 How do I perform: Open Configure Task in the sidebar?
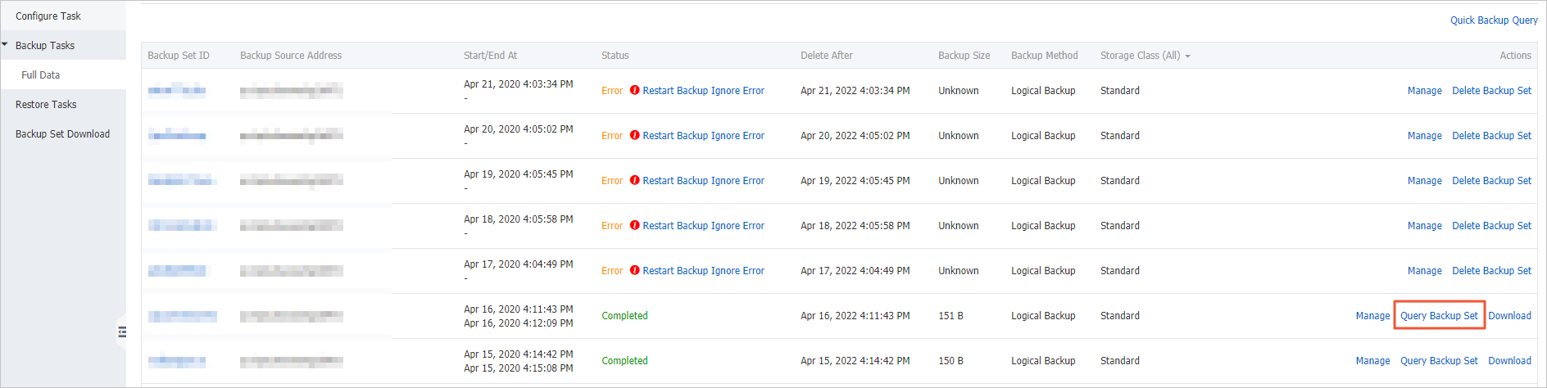(x=48, y=16)
